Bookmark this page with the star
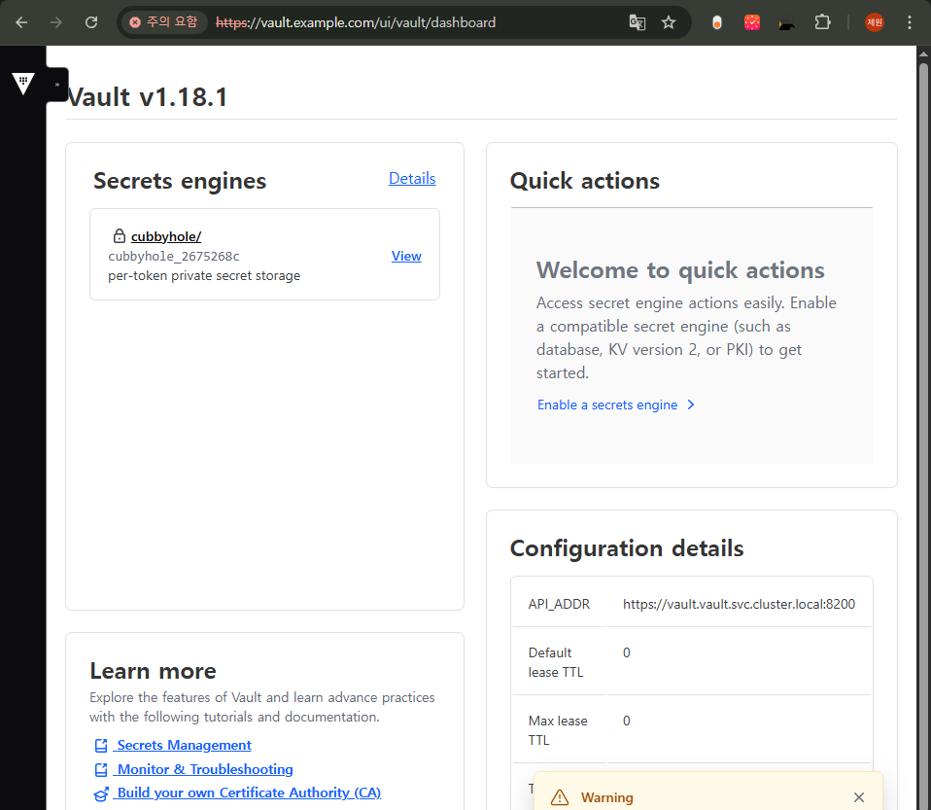The image size is (931, 810). (x=669, y=22)
